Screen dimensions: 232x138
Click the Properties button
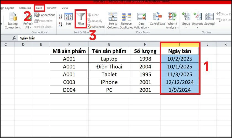(43, 21)
